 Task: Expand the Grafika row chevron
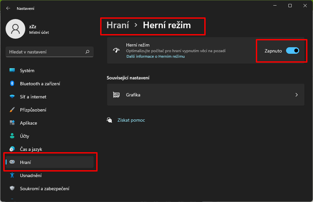[296, 95]
